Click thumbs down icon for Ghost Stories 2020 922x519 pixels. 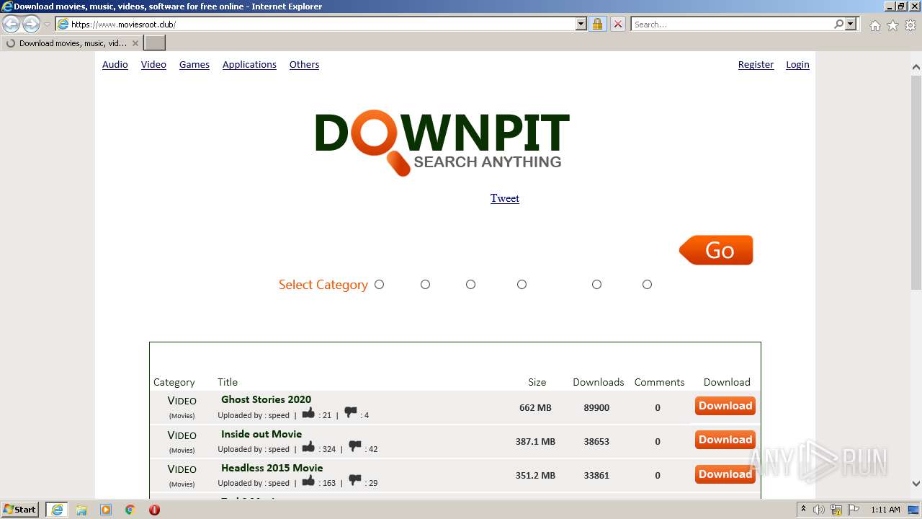351,413
